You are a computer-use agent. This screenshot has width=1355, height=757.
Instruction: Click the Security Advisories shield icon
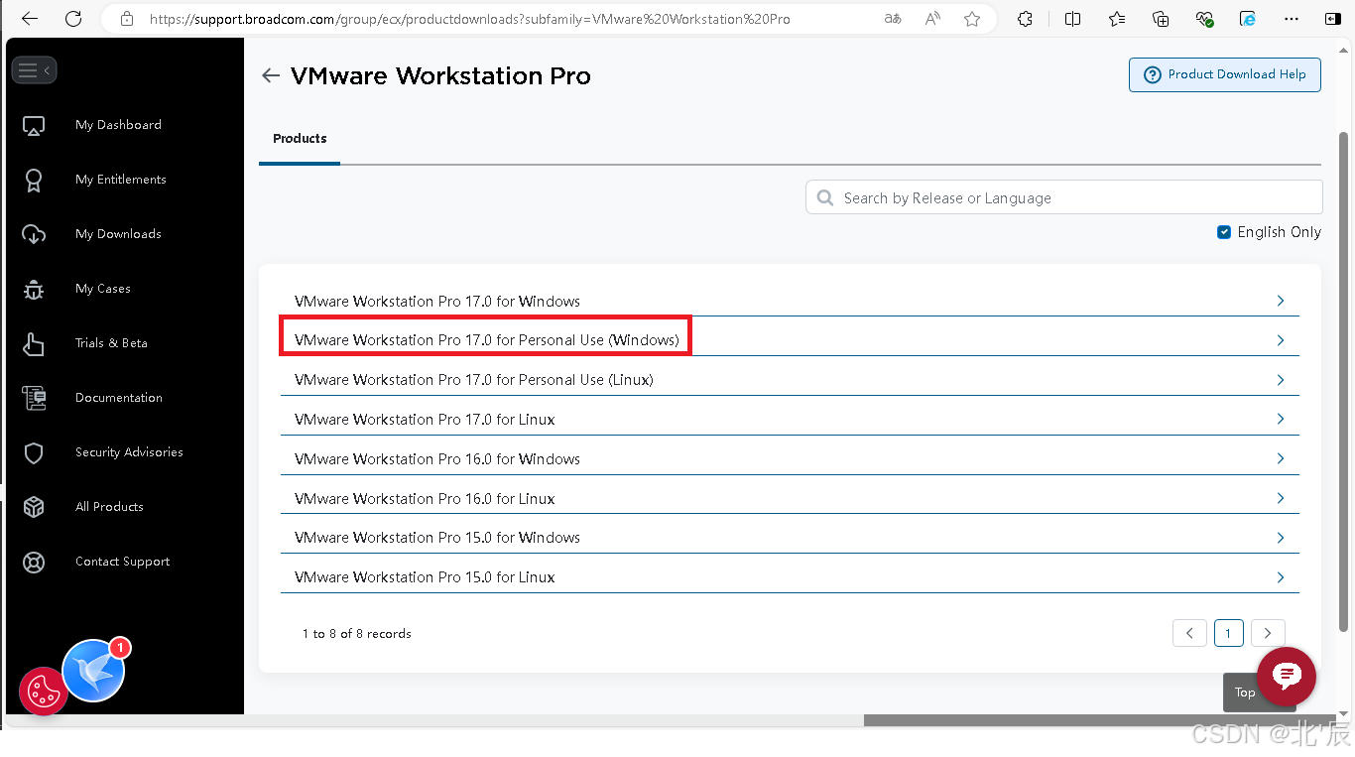pyautogui.click(x=34, y=452)
